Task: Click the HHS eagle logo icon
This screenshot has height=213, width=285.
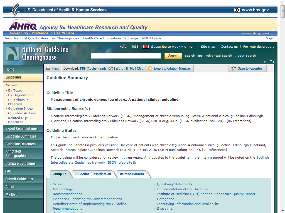Action: (14, 10)
